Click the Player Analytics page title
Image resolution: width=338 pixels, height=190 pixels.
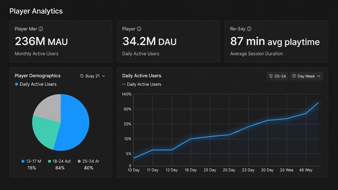[36, 11]
